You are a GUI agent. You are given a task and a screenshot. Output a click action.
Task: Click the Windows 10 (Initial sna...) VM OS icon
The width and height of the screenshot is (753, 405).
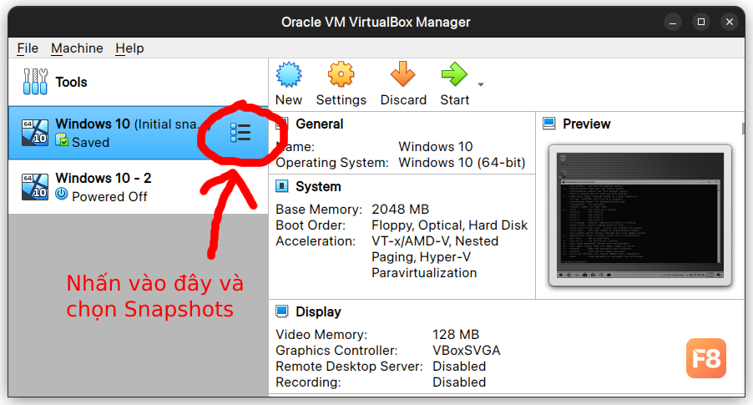[35, 133]
